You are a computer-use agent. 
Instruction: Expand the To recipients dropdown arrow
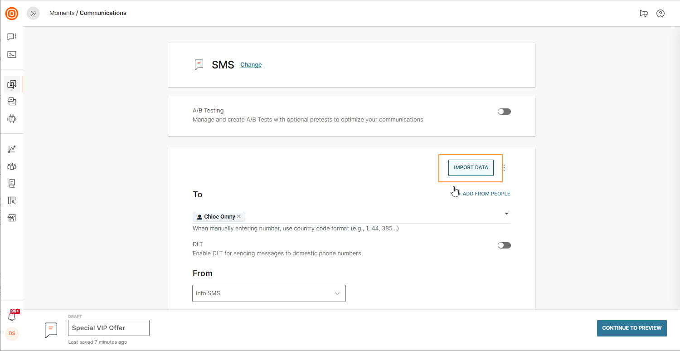tap(506, 214)
